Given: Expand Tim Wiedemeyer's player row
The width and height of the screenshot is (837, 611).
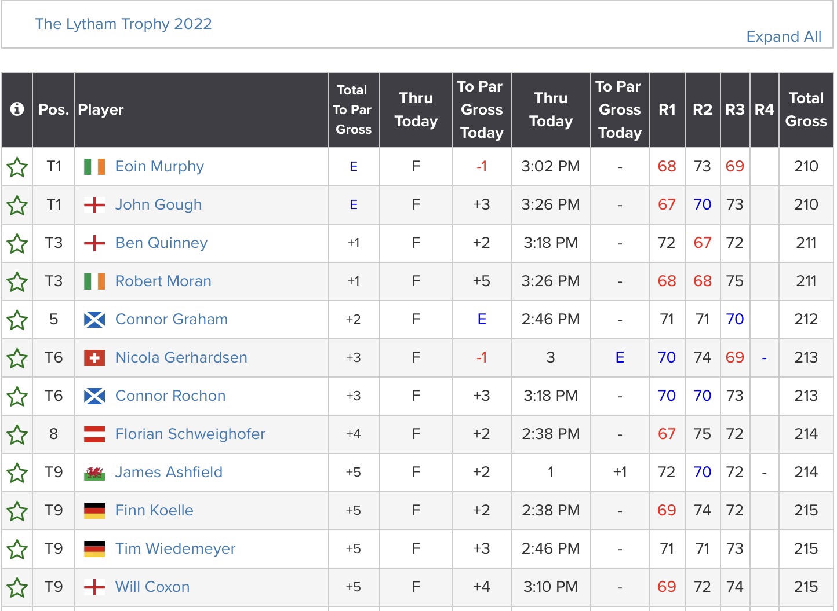Looking at the screenshot, I should [x=175, y=549].
